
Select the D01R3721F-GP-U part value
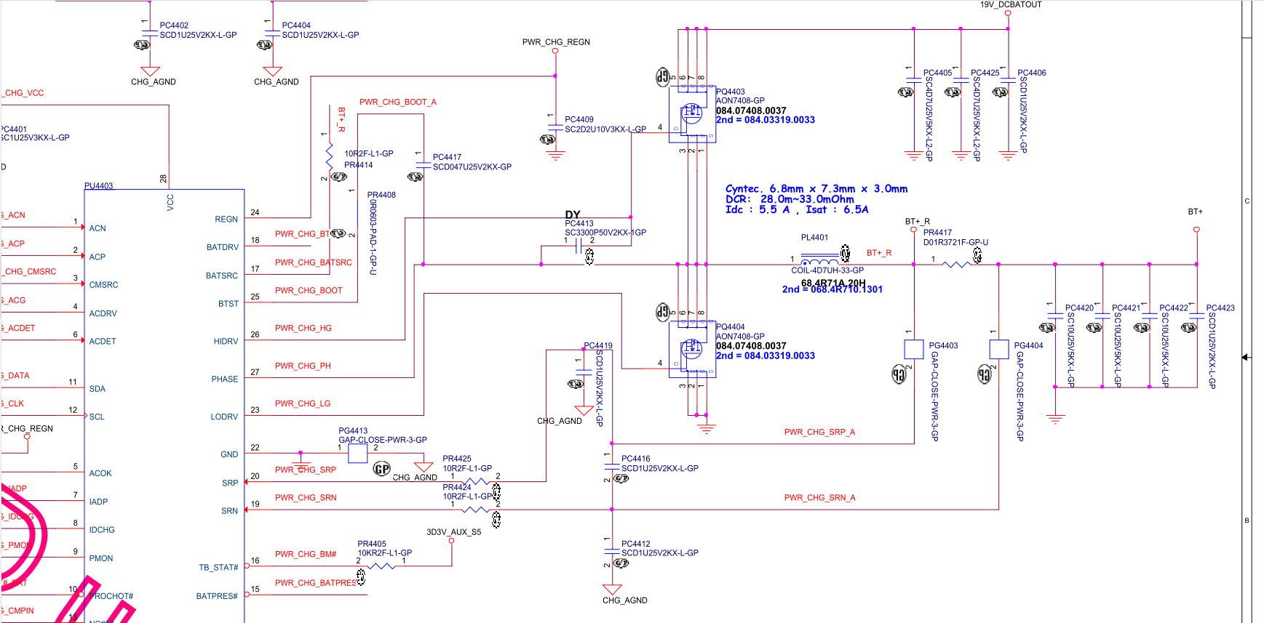click(956, 243)
